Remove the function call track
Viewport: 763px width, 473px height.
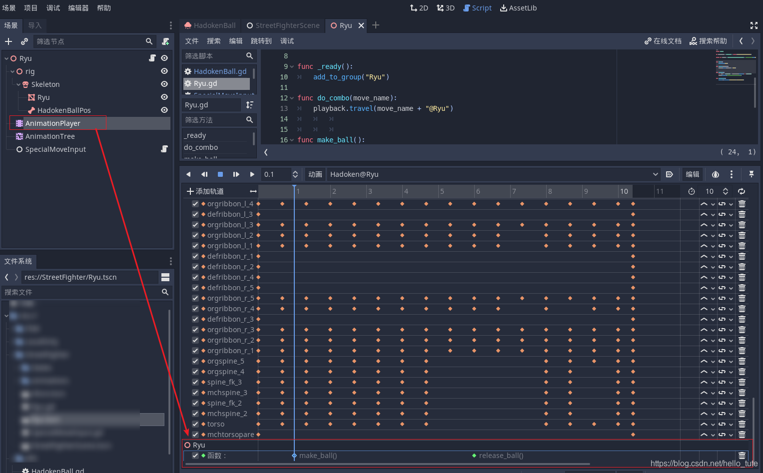pos(742,456)
